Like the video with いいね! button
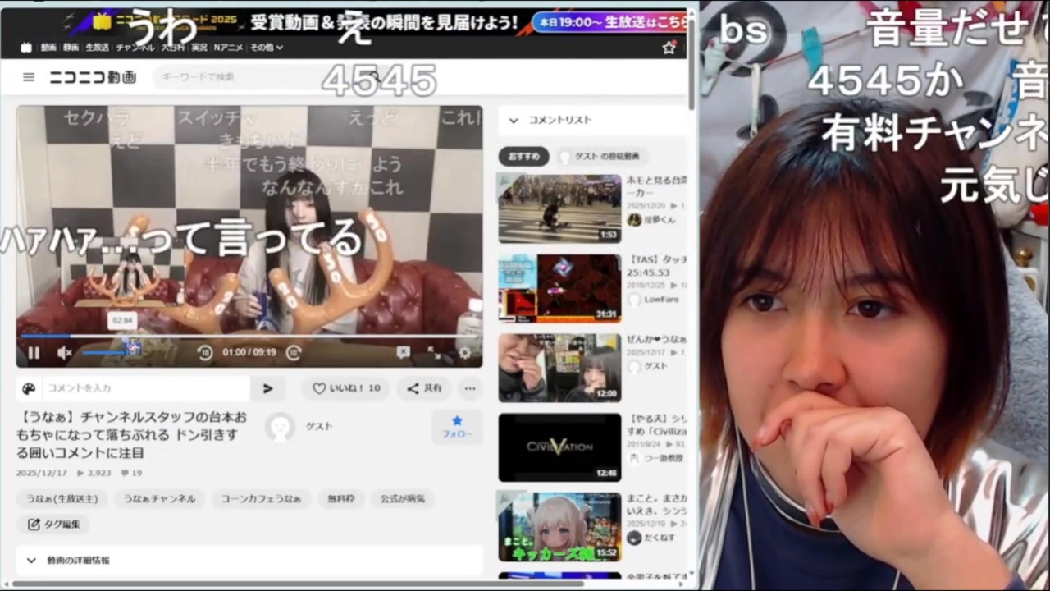The height and width of the screenshot is (591, 1050). click(346, 388)
